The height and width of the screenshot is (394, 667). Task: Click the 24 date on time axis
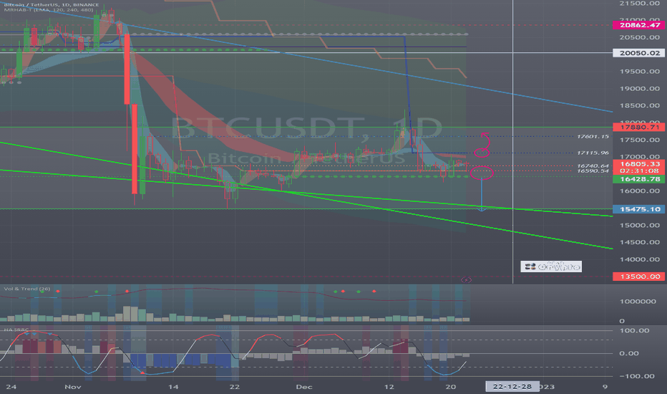[x=11, y=387]
